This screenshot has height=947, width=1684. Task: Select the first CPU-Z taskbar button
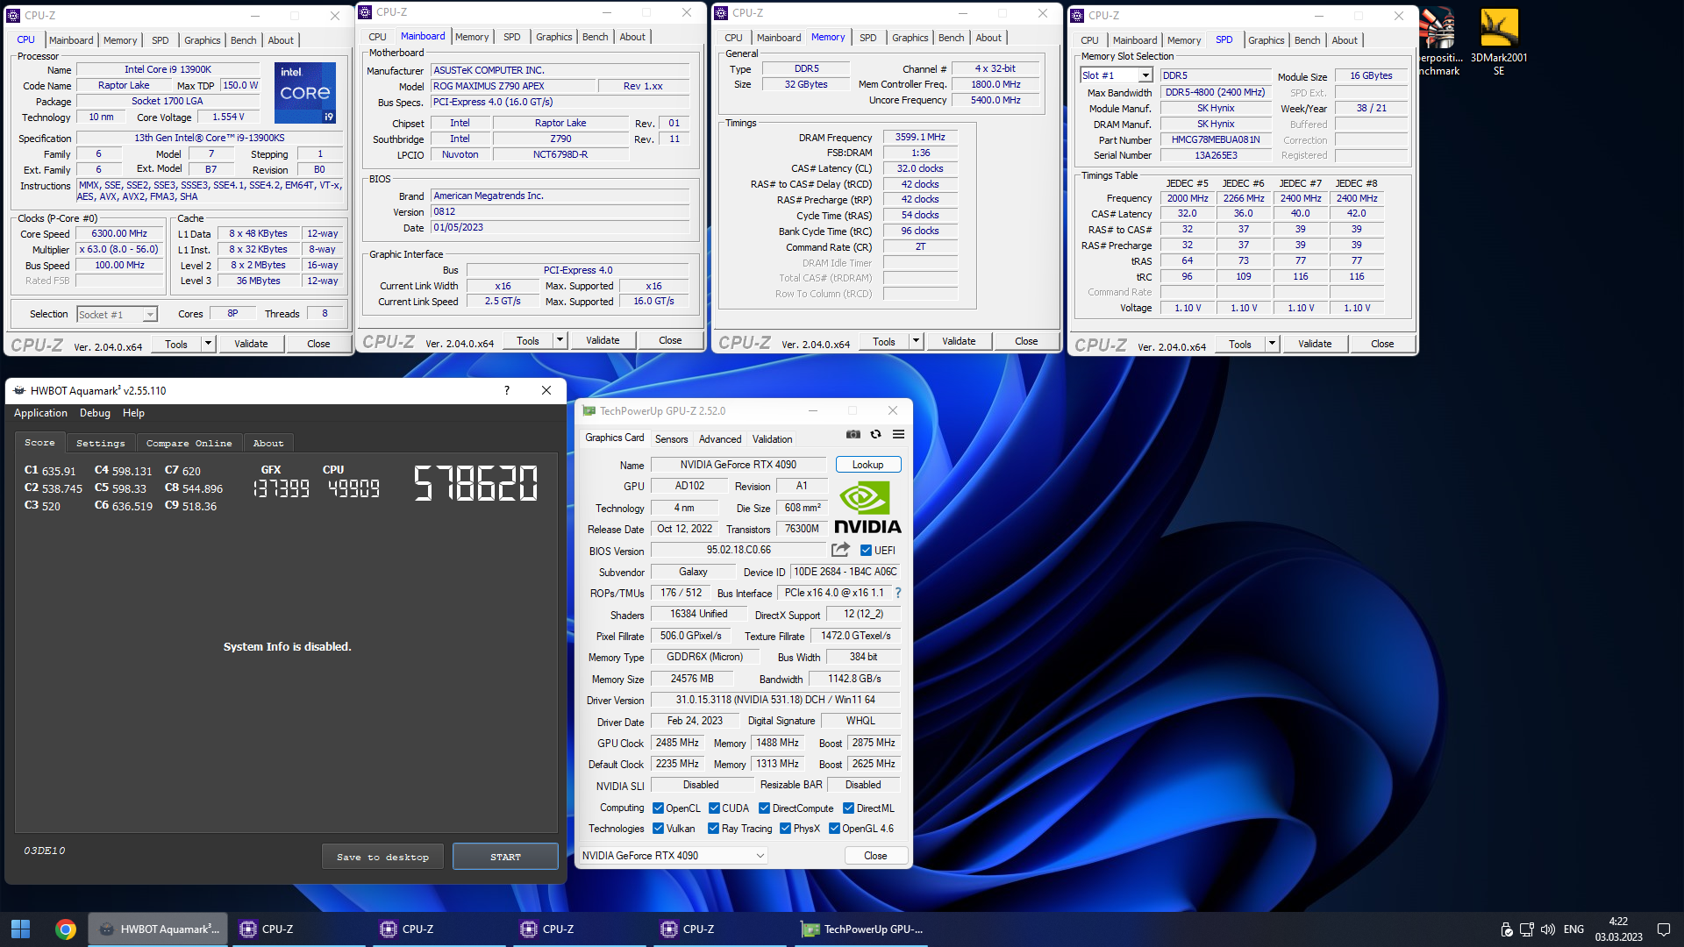coord(298,929)
